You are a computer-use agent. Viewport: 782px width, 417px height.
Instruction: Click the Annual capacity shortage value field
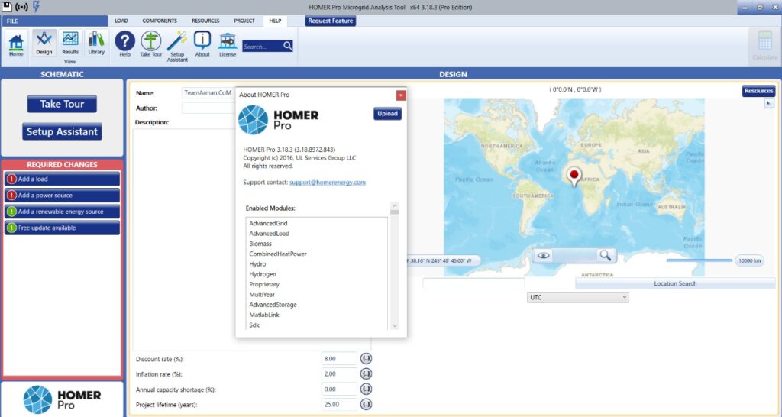(x=339, y=389)
